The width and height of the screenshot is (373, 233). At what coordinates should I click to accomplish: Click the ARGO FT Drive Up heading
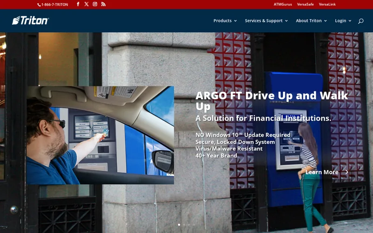pyautogui.click(x=272, y=101)
